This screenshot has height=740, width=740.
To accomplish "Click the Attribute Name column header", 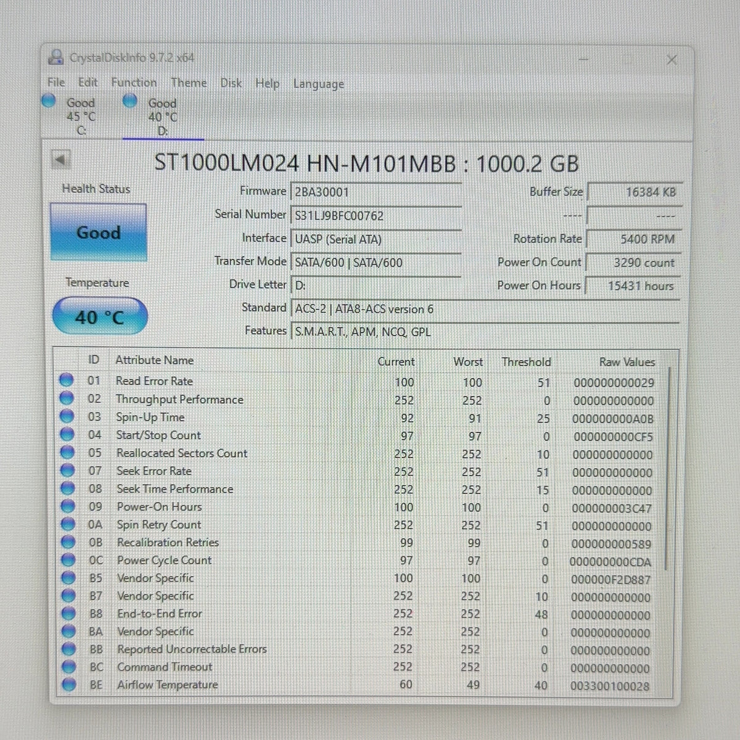I will 154,360.
